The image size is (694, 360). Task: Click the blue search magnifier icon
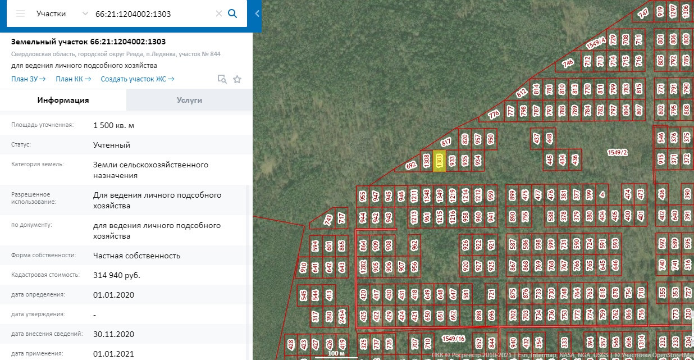pos(232,13)
